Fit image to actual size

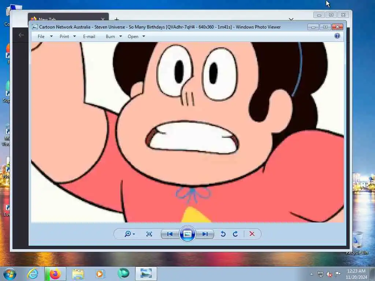(x=149, y=234)
